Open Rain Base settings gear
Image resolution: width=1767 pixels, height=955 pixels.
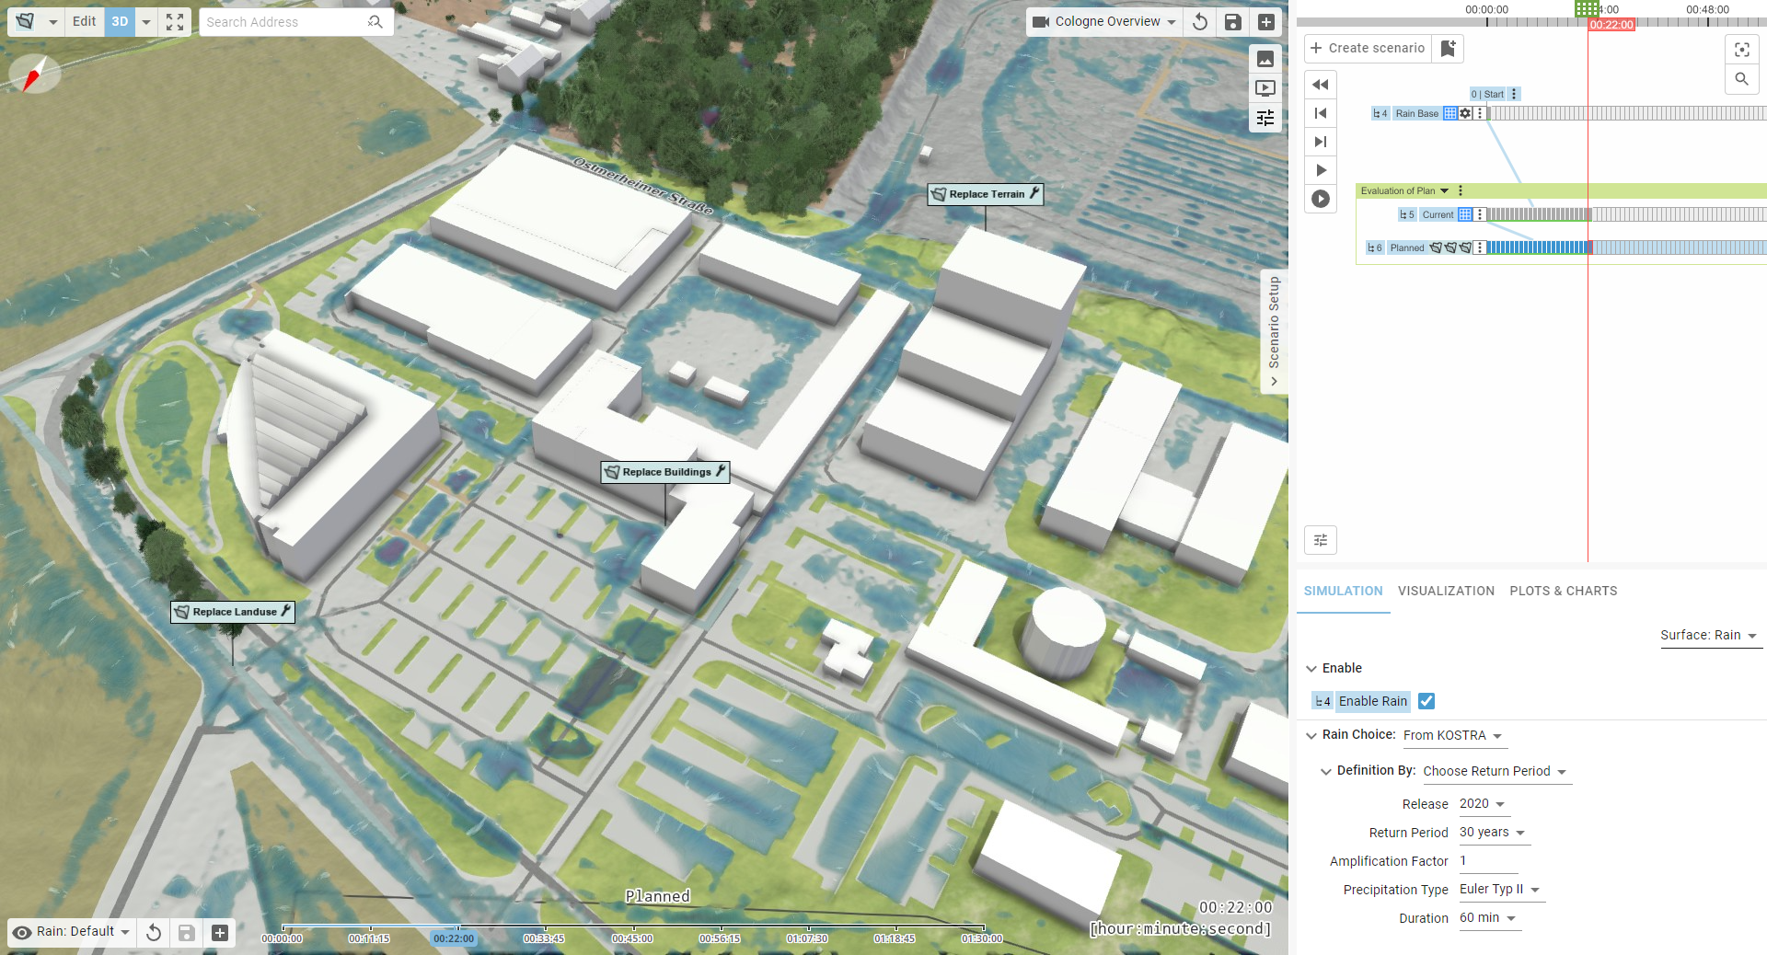coord(1465,114)
